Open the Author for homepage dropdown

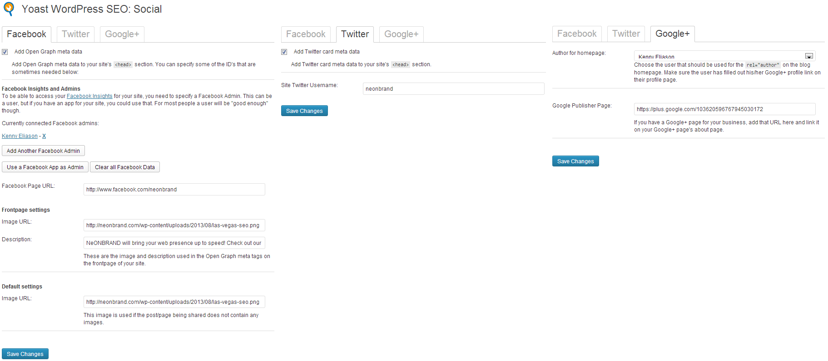(x=724, y=56)
